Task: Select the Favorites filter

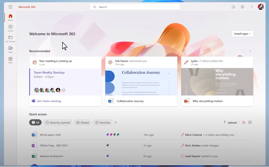Action: [102, 122]
